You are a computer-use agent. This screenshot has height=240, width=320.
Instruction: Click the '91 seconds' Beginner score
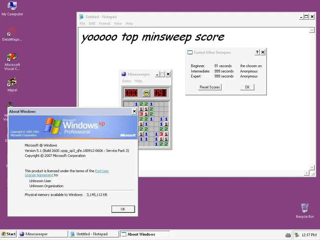click(223, 66)
